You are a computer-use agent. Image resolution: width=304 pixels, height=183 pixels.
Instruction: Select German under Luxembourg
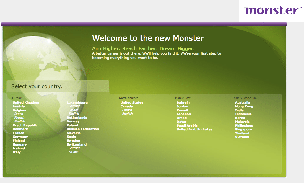[x=74, y=106]
